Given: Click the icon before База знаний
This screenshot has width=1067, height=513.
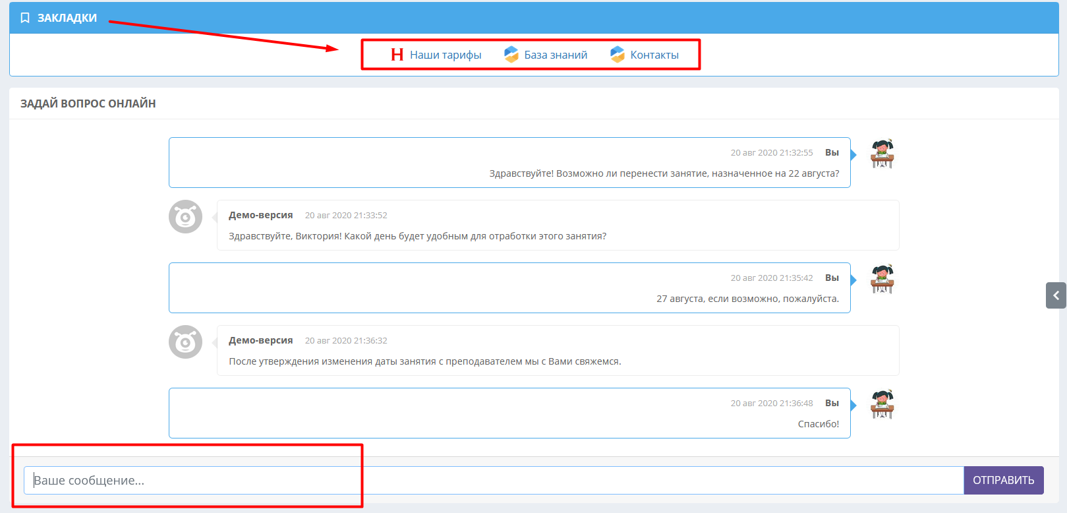Looking at the screenshot, I should click(x=511, y=55).
